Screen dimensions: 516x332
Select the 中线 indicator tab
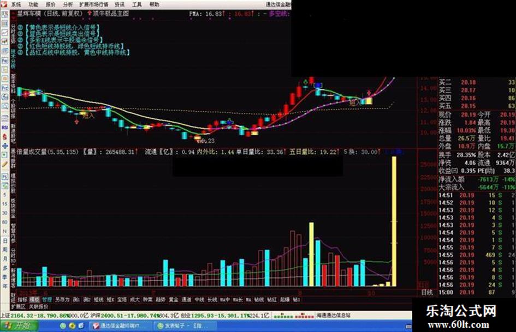click(x=199, y=300)
